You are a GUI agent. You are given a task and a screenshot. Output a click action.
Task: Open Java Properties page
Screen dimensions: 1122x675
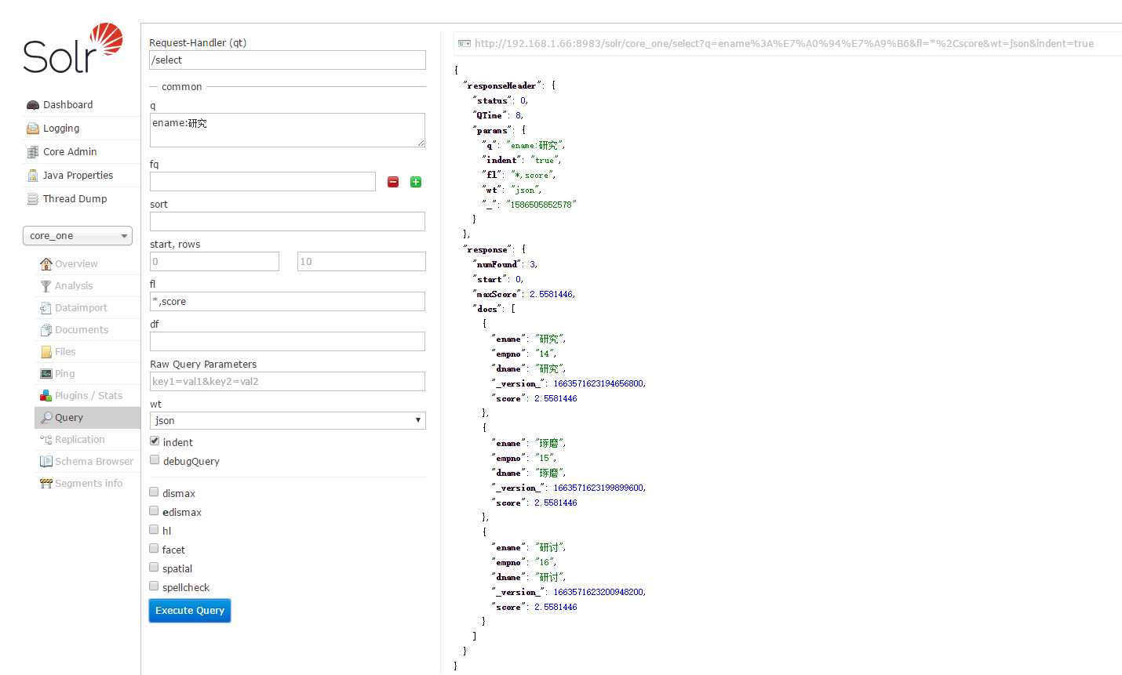(78, 176)
